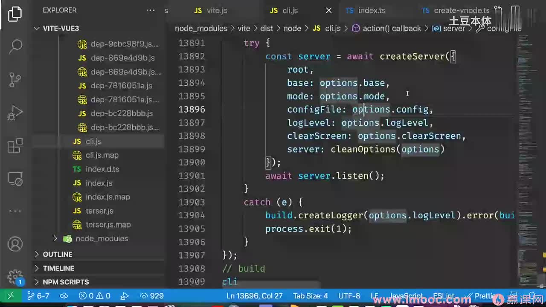546x307 pixels.
Task: Synchronize changes with the cloud icon
Action: pyautogui.click(x=64, y=295)
